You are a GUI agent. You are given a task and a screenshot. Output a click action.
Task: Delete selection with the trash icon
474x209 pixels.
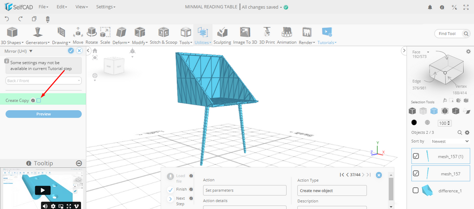[47, 19]
